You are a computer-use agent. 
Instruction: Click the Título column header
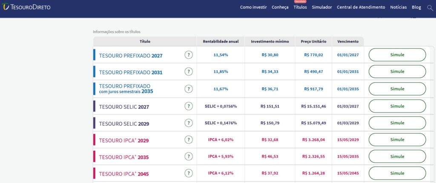point(145,41)
